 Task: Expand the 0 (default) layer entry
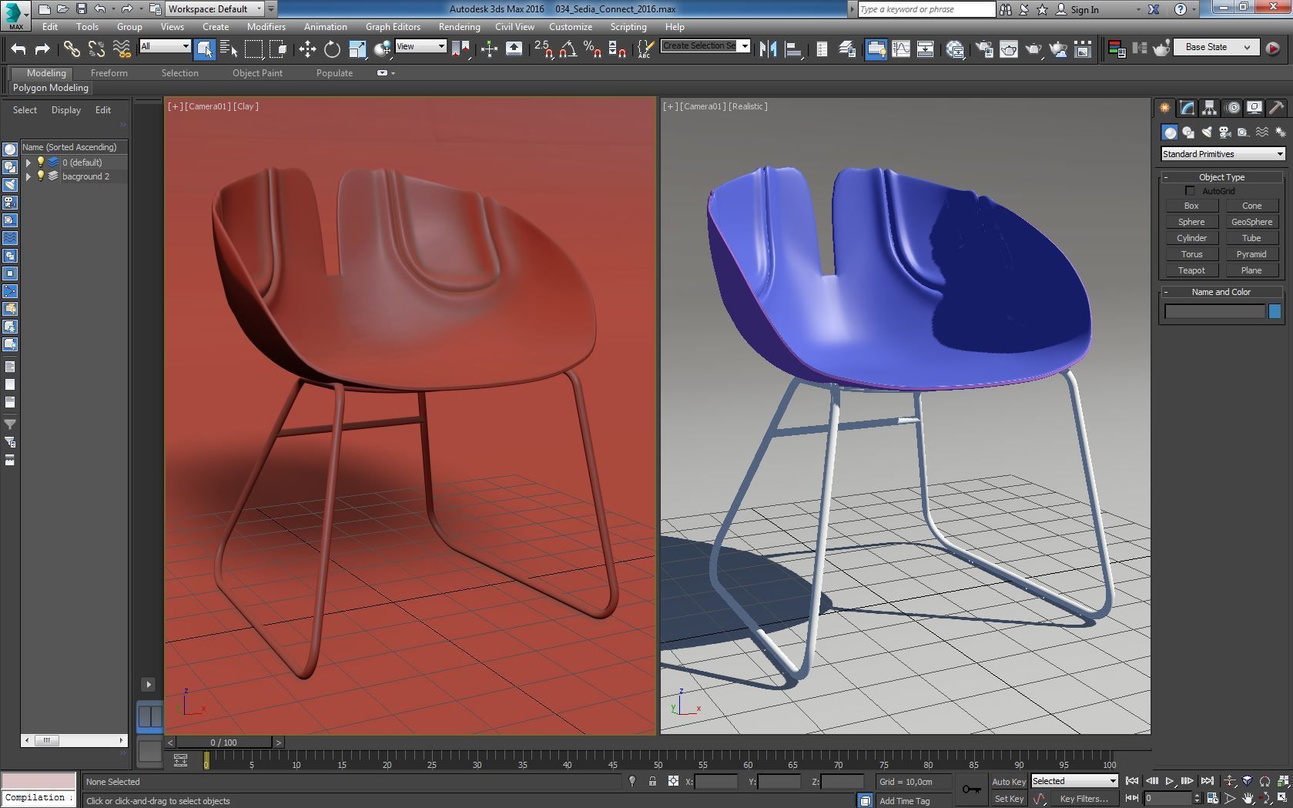[27, 163]
